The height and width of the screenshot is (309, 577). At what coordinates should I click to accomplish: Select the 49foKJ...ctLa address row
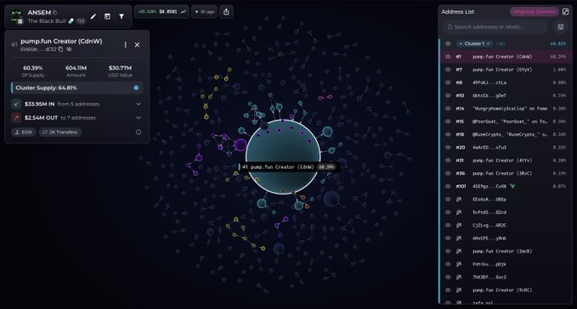pos(506,82)
